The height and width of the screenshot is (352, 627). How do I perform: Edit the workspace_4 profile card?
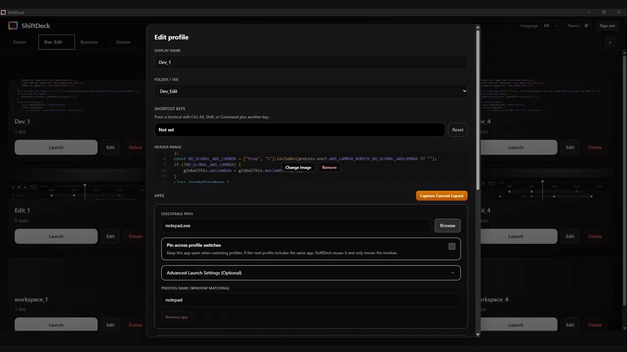pyautogui.click(x=570, y=325)
